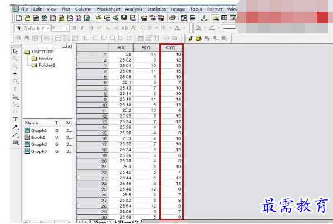
Task: Open the Edit menu
Action: tap(37, 9)
